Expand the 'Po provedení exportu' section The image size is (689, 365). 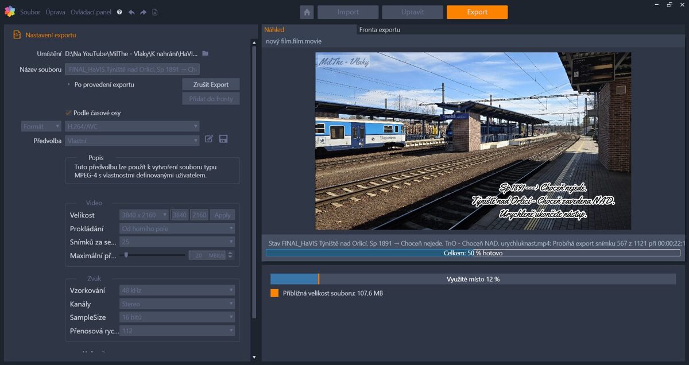(68, 84)
